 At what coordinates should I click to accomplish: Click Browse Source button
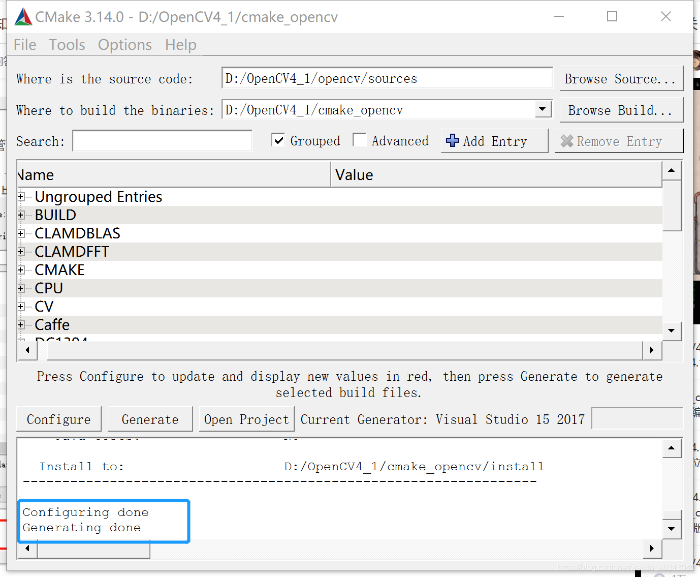[x=621, y=79]
